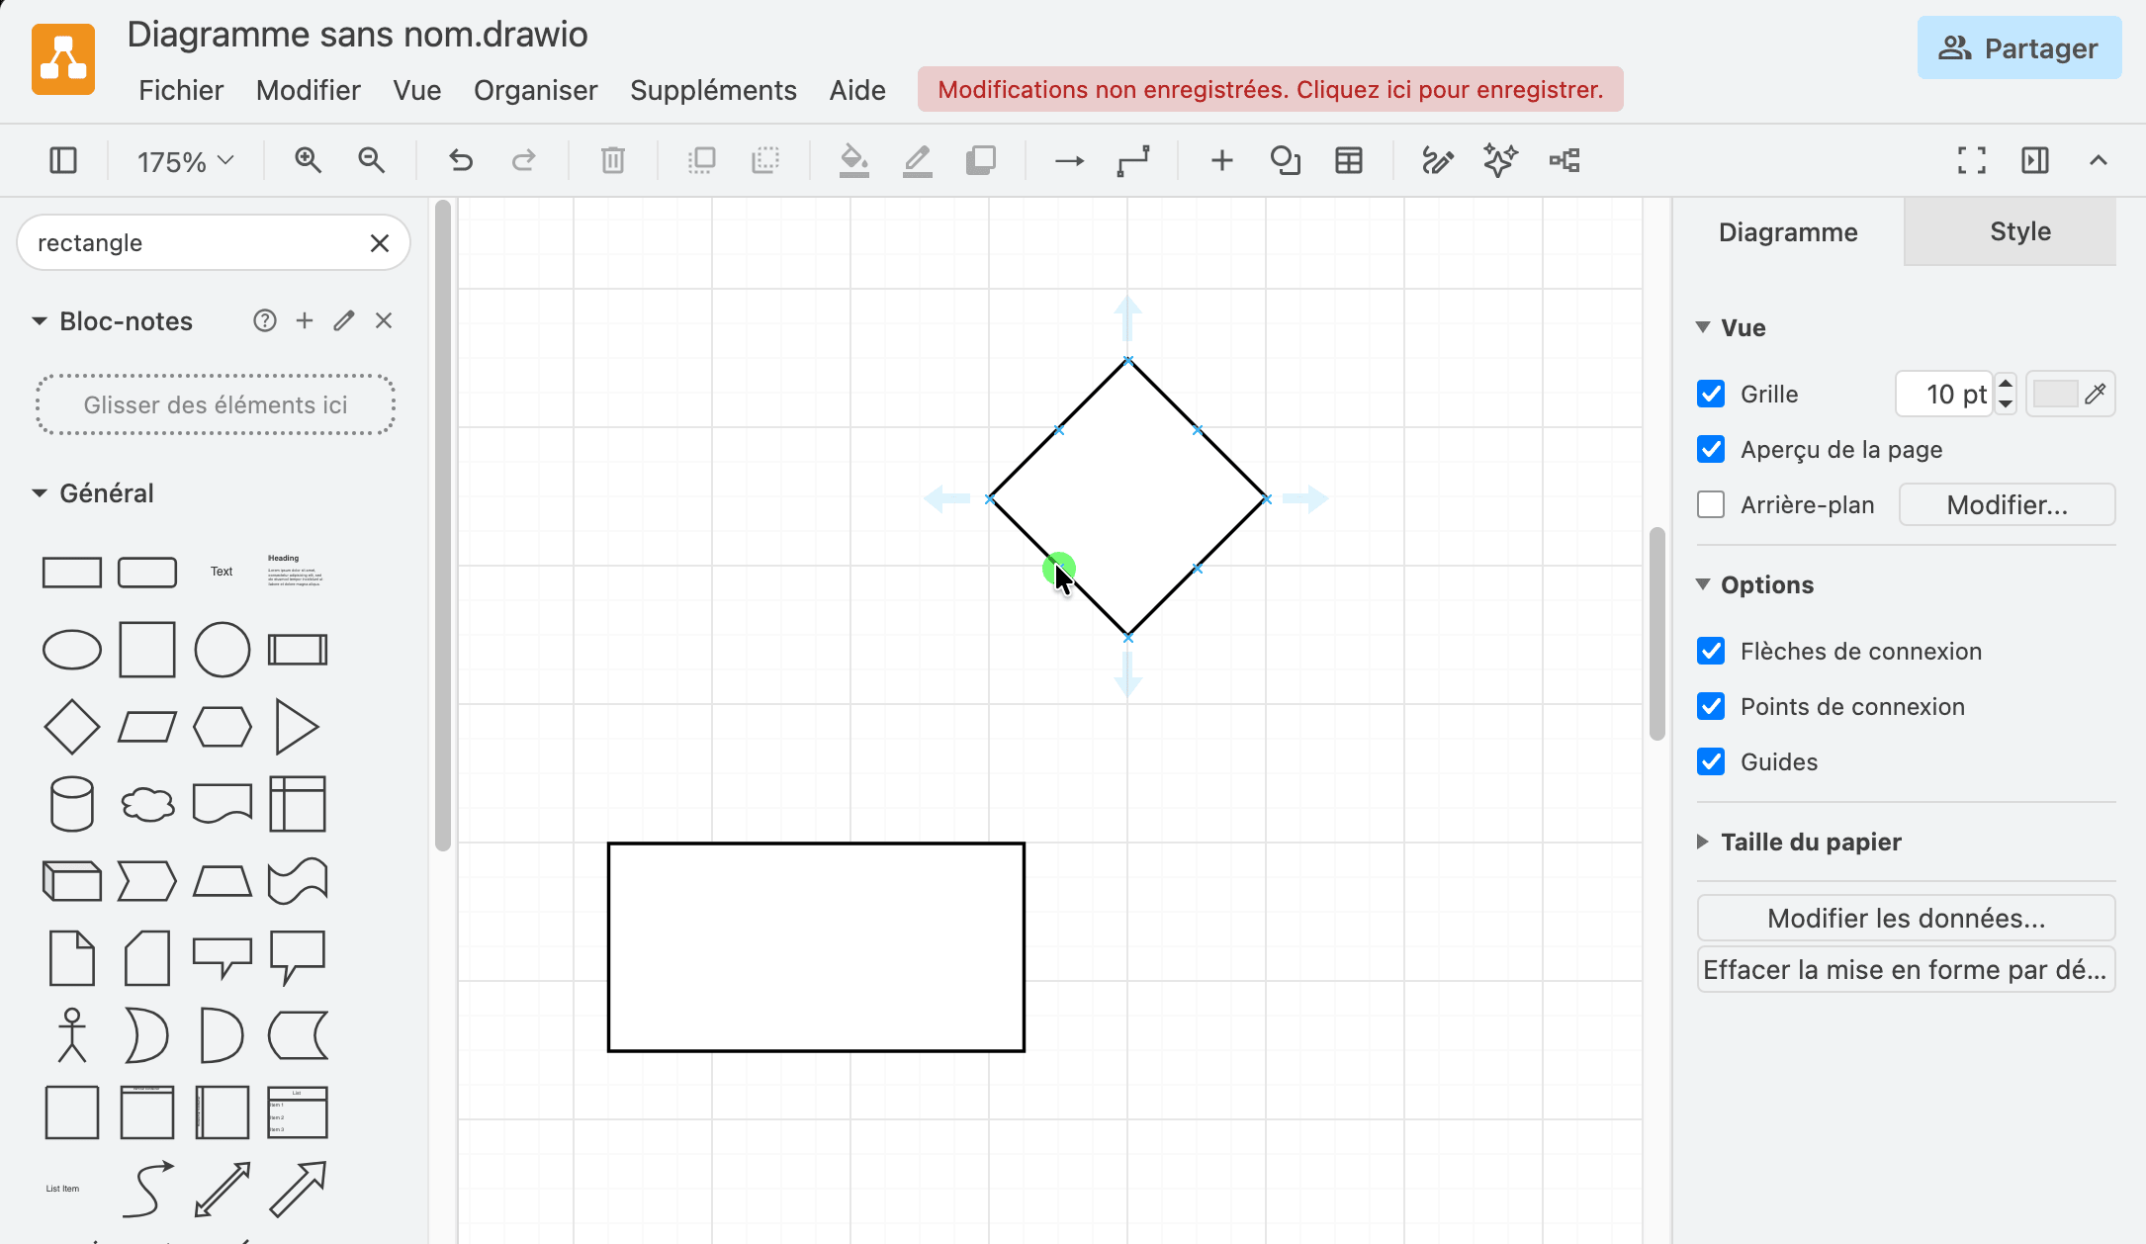Click the undo arrow icon

click(x=460, y=160)
